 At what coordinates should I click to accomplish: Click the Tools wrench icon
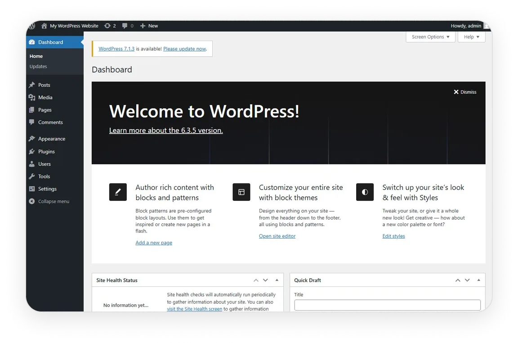(x=32, y=176)
